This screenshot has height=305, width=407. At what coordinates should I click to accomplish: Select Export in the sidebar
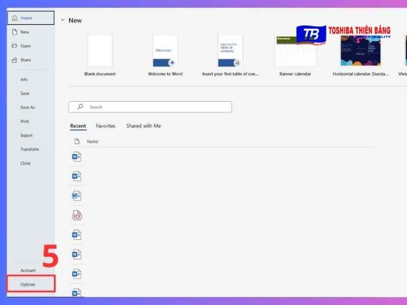pyautogui.click(x=26, y=135)
